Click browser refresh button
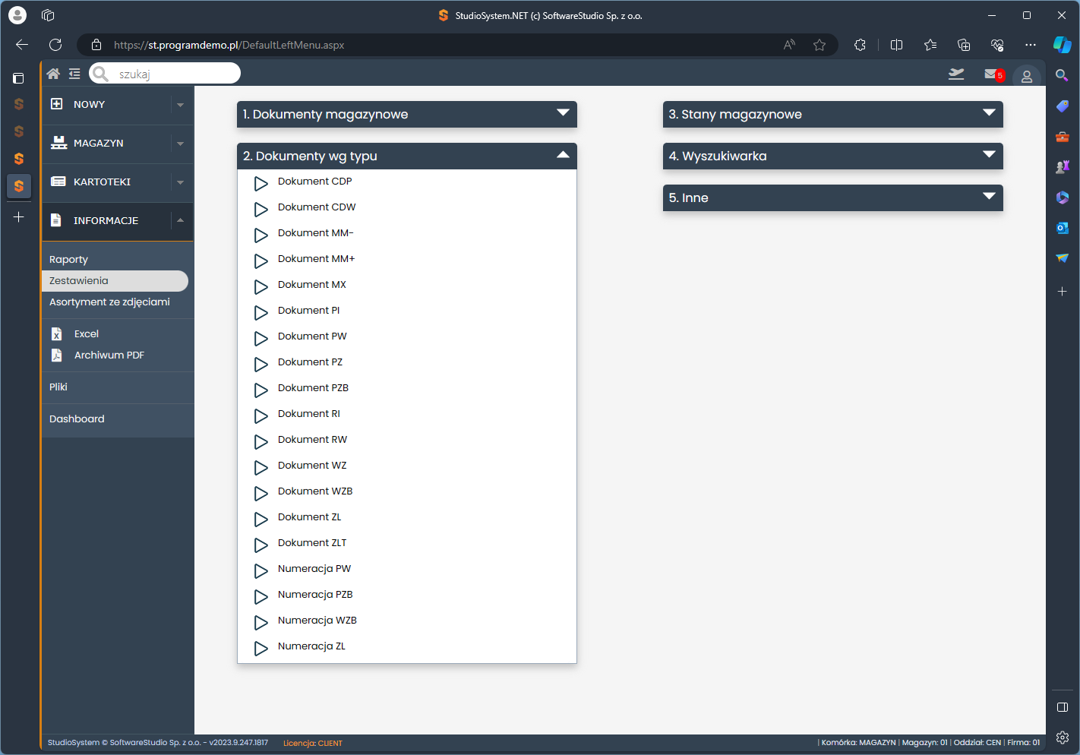The width and height of the screenshot is (1080, 755). pyautogui.click(x=55, y=45)
